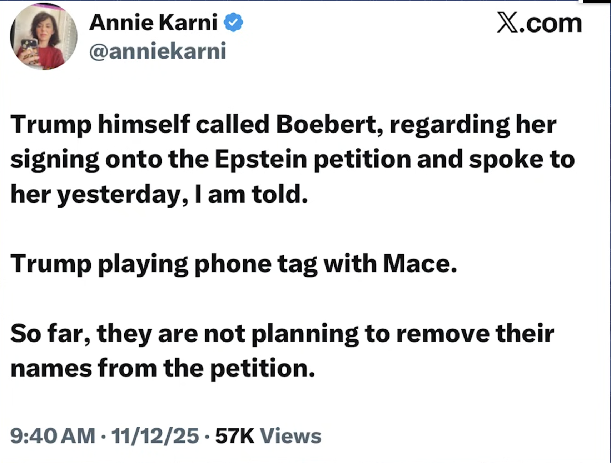Click the word 'remove' in the tweet
Image resolution: width=611 pixels, height=463 pixels.
[x=442, y=333]
